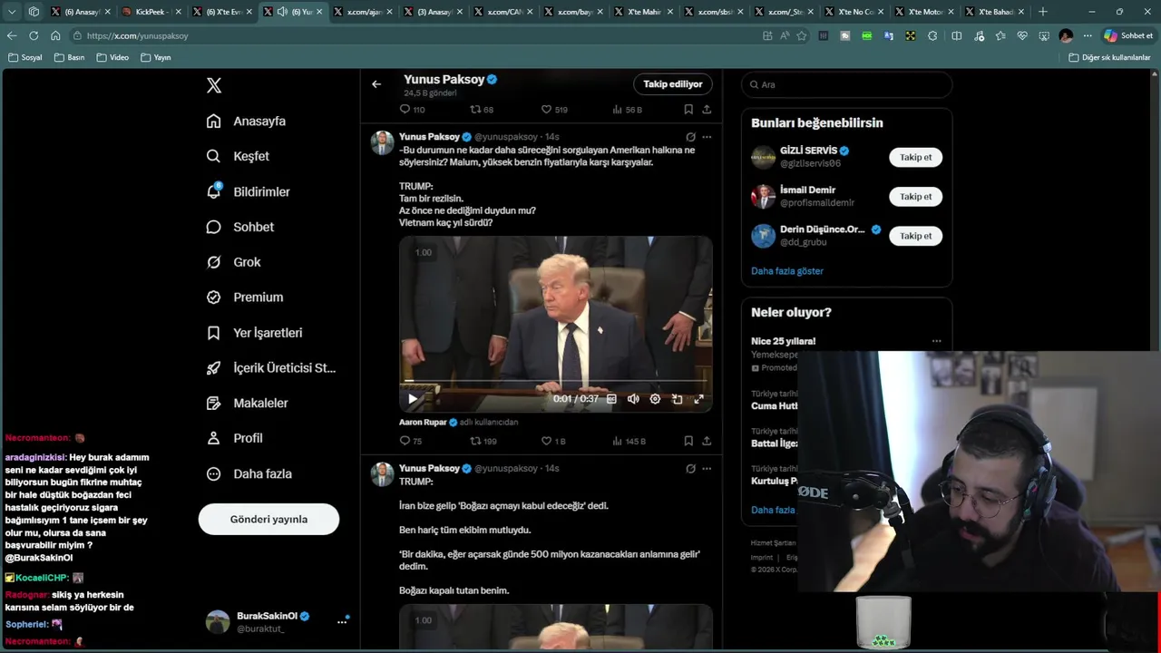Click video progress bar
The height and width of the screenshot is (653, 1161).
click(x=555, y=382)
